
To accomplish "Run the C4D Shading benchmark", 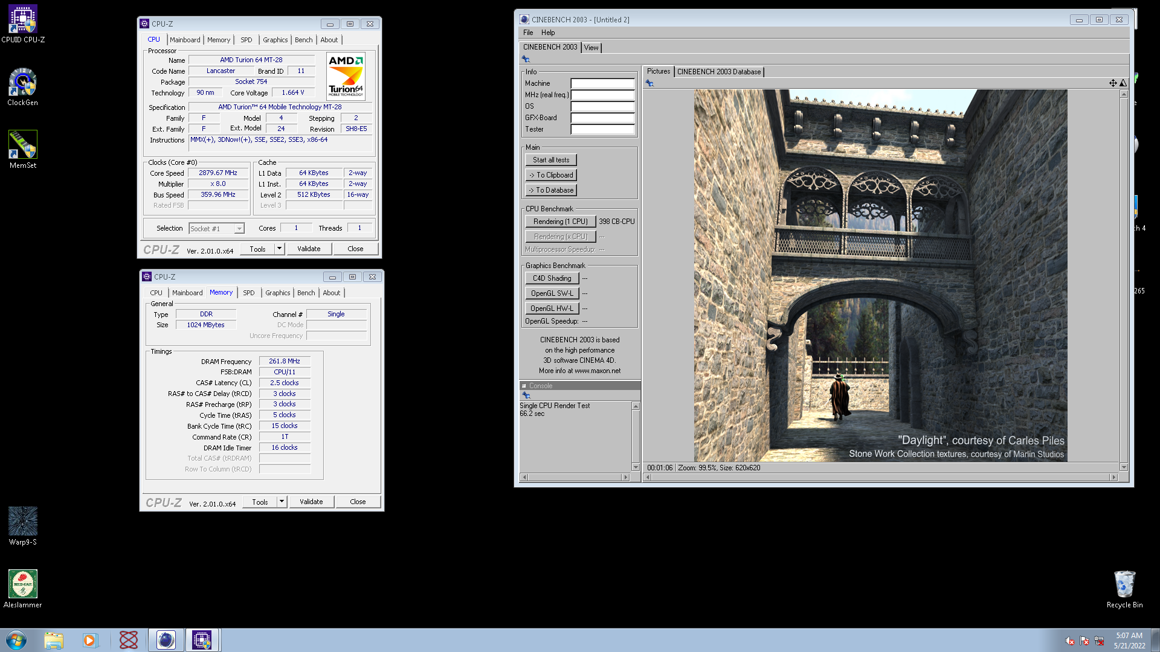I will point(552,278).
